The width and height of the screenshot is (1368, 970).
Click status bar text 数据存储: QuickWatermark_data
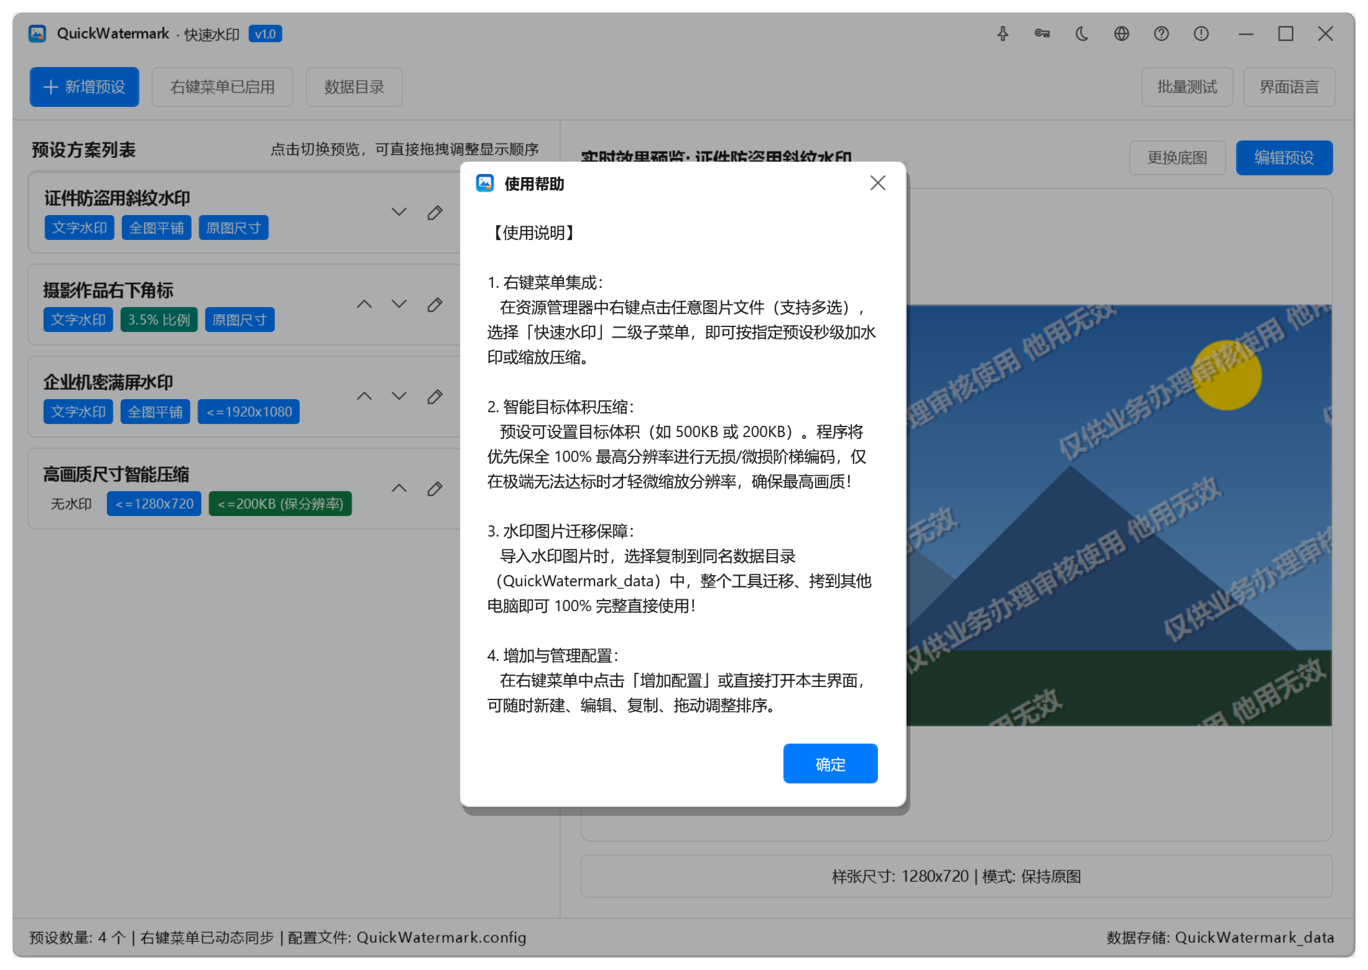tap(1220, 937)
